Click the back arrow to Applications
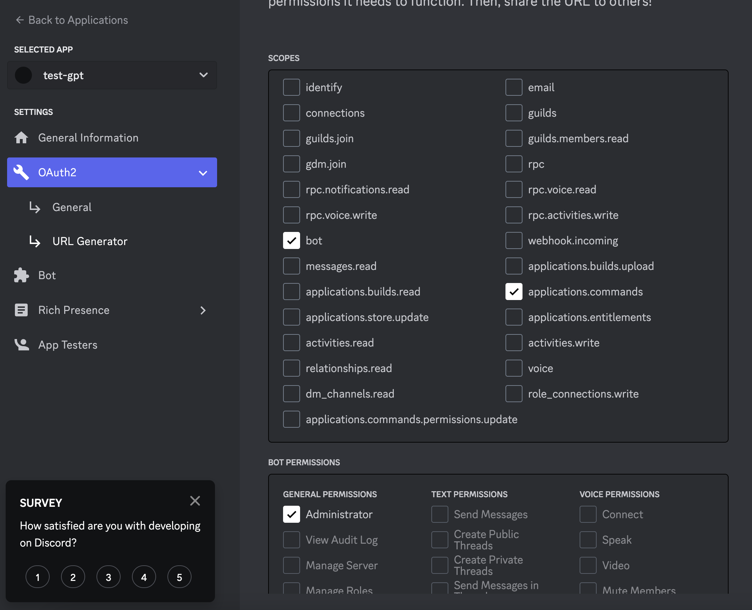The image size is (752, 610). pos(20,20)
